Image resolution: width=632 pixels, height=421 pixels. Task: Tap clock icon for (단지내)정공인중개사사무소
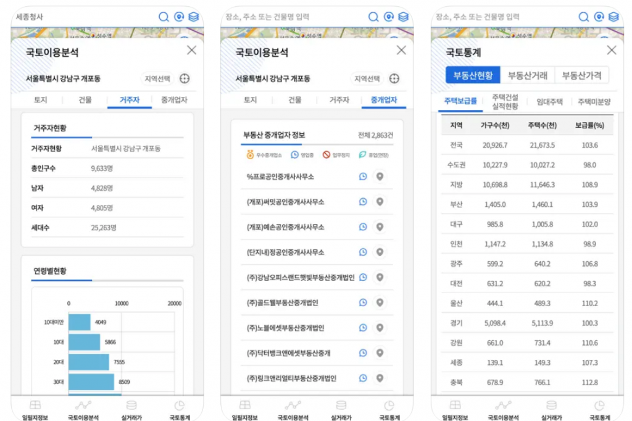click(363, 252)
